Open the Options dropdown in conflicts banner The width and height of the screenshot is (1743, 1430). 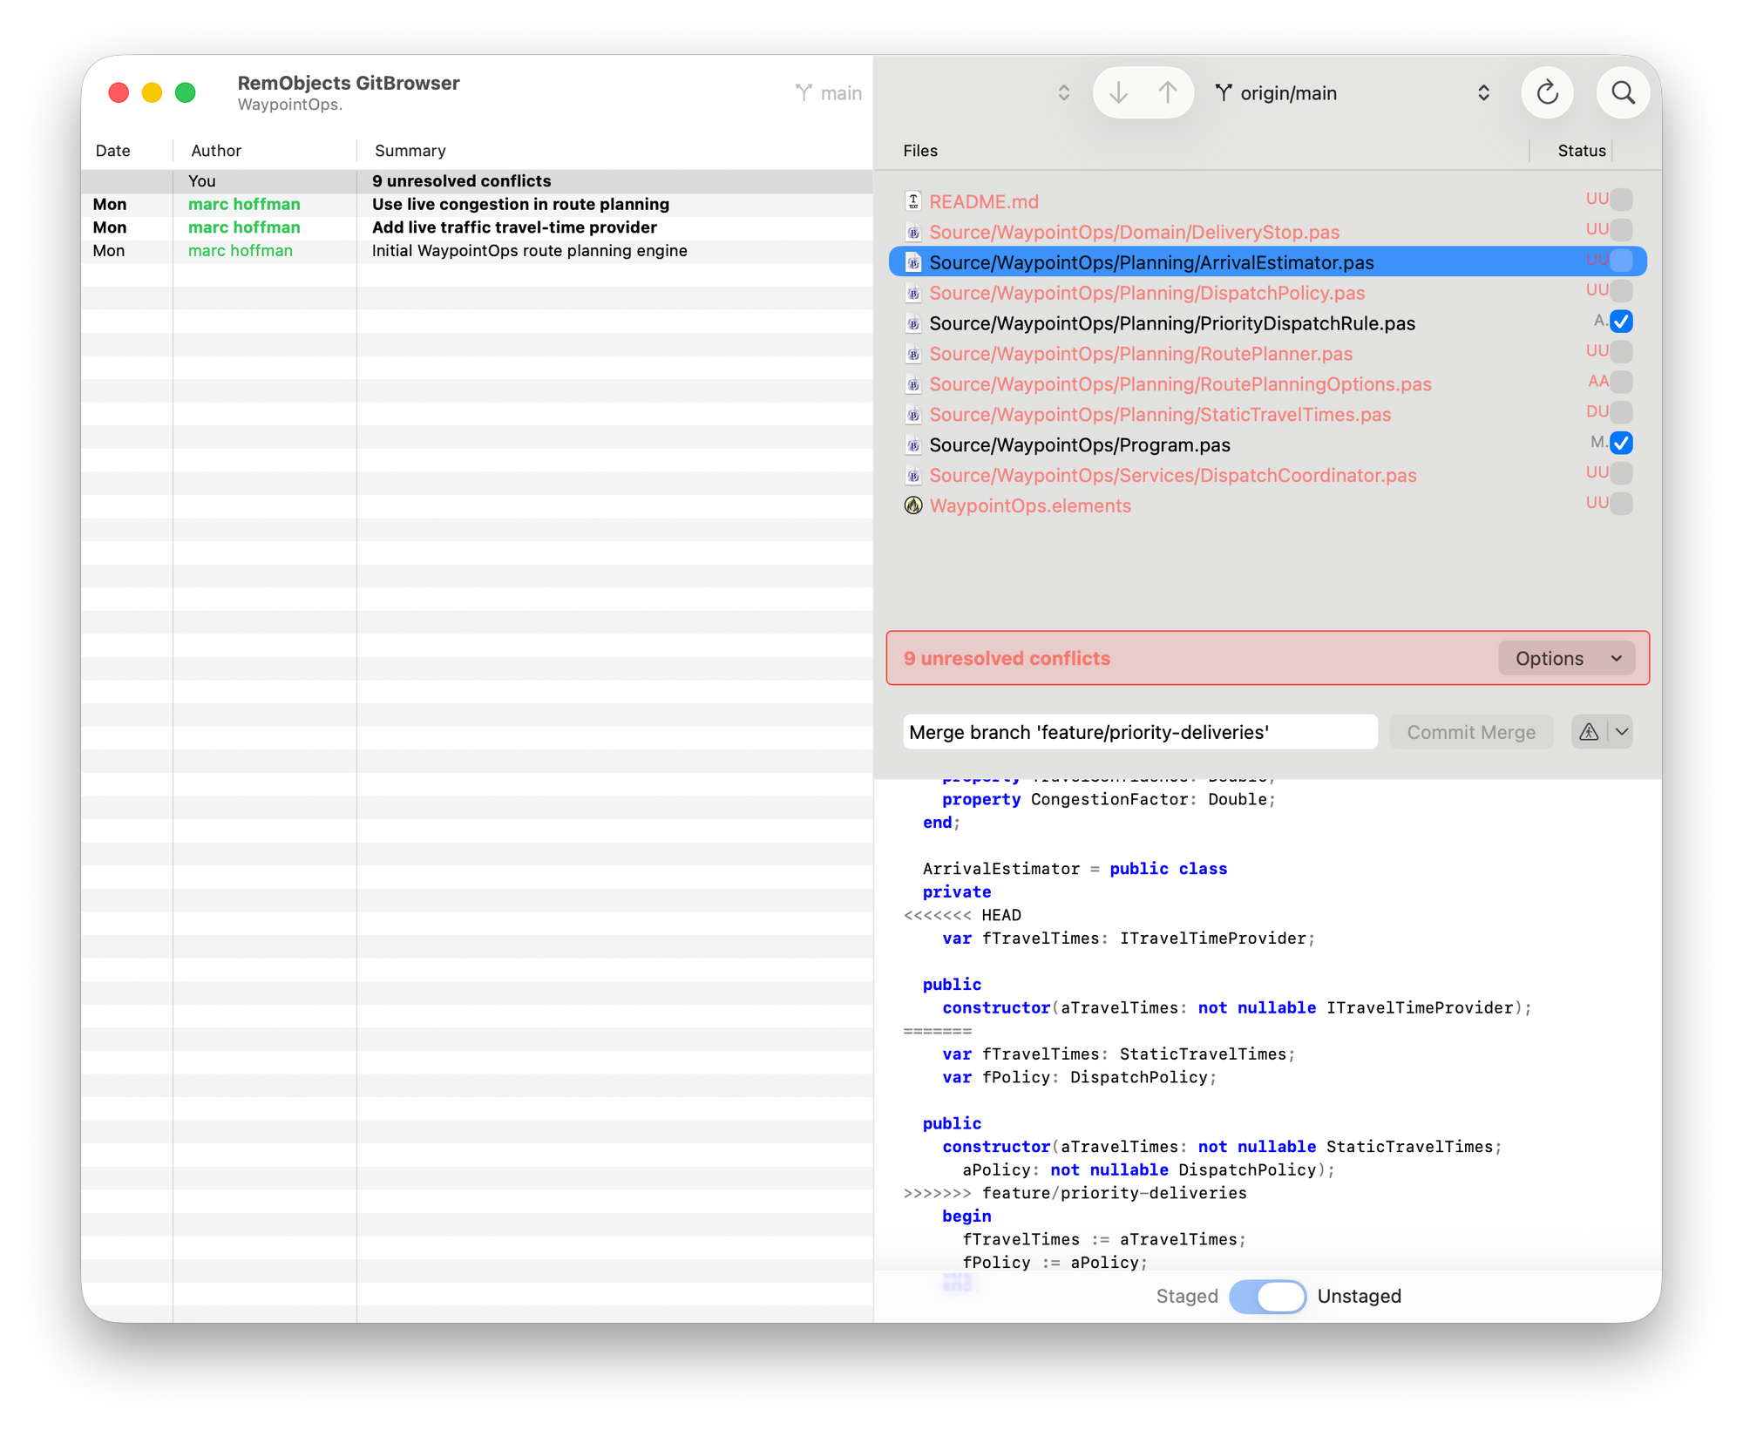pyautogui.click(x=1566, y=658)
